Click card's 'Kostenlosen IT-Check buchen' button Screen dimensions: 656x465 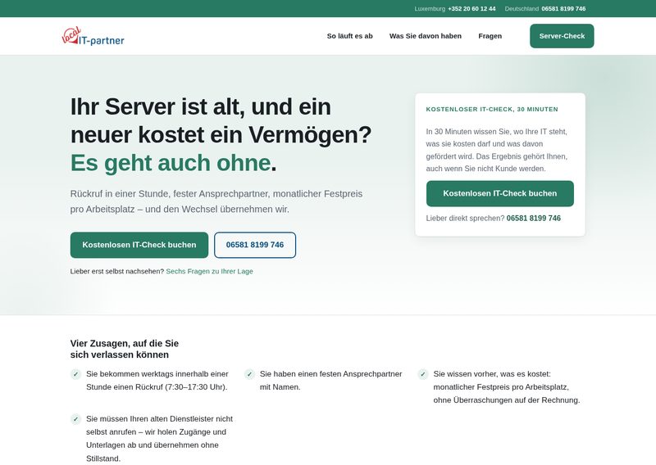click(x=500, y=193)
